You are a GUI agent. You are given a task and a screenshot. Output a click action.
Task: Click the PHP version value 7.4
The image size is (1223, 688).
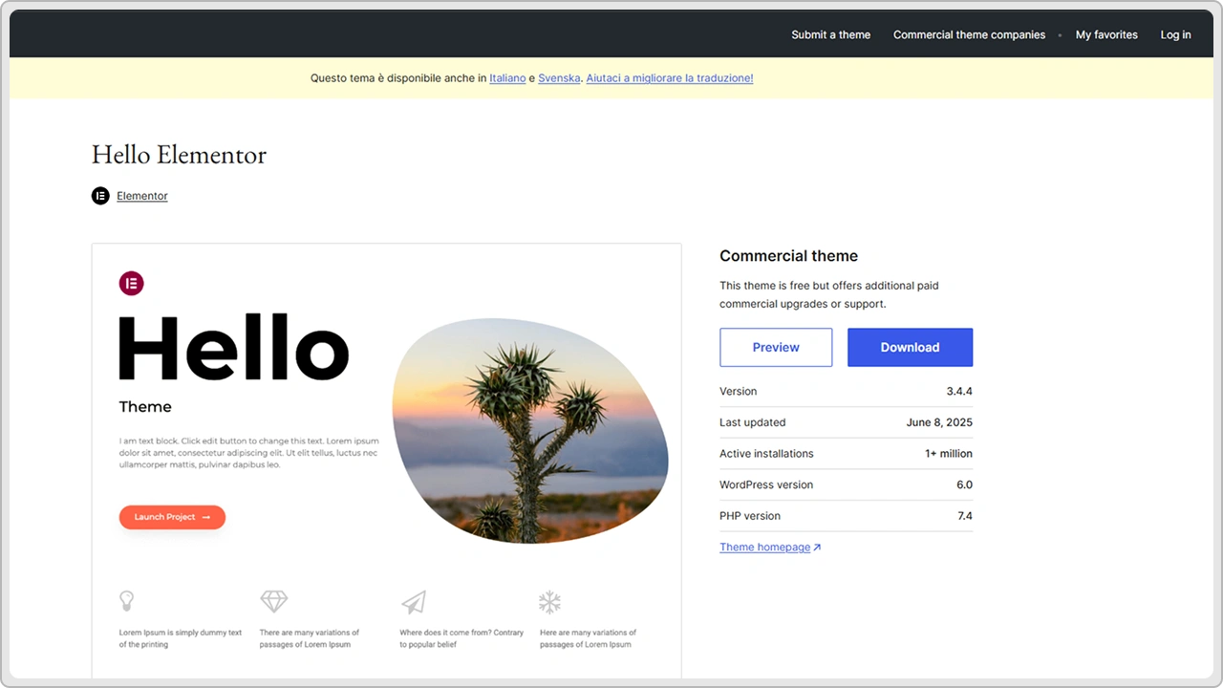[x=965, y=516]
